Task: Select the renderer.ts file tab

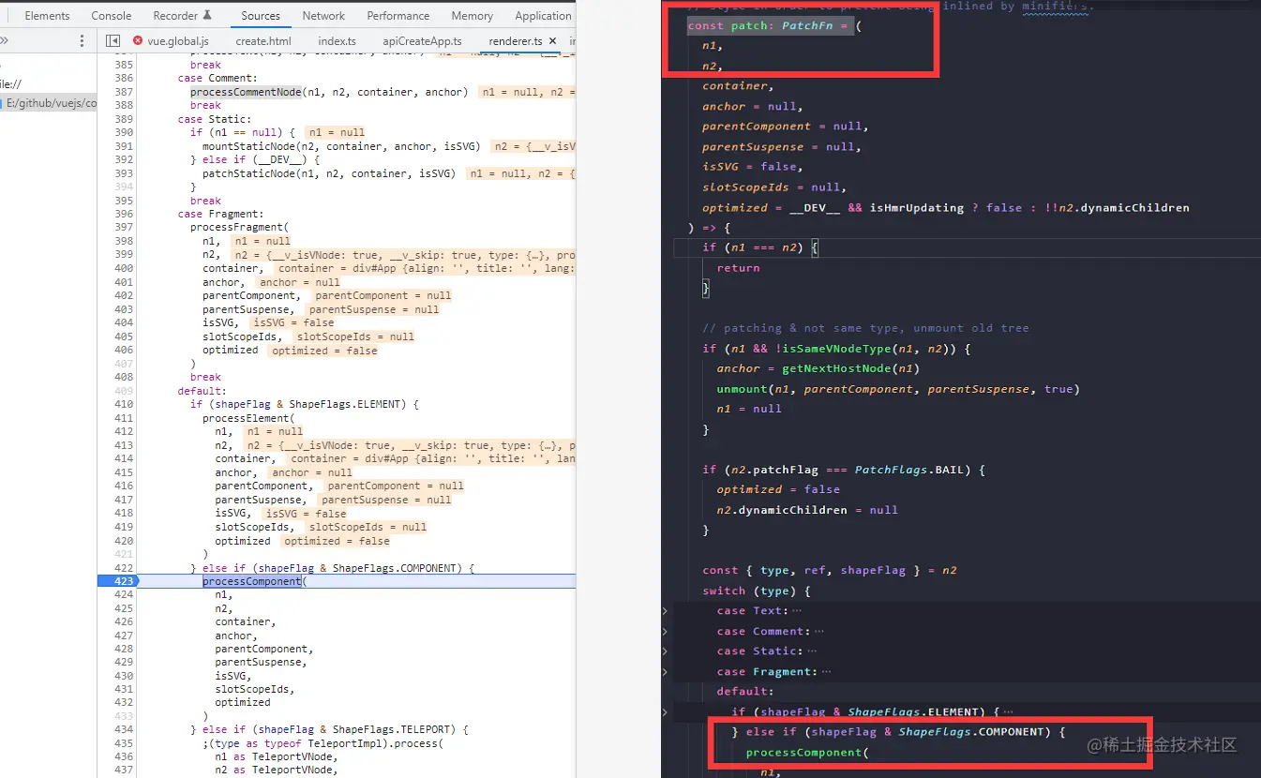Action: pyautogui.click(x=516, y=41)
